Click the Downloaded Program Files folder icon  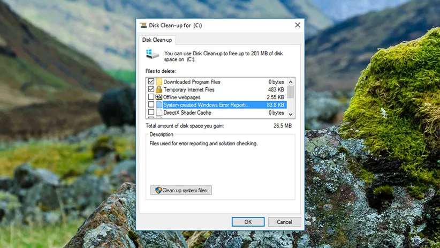(159, 82)
